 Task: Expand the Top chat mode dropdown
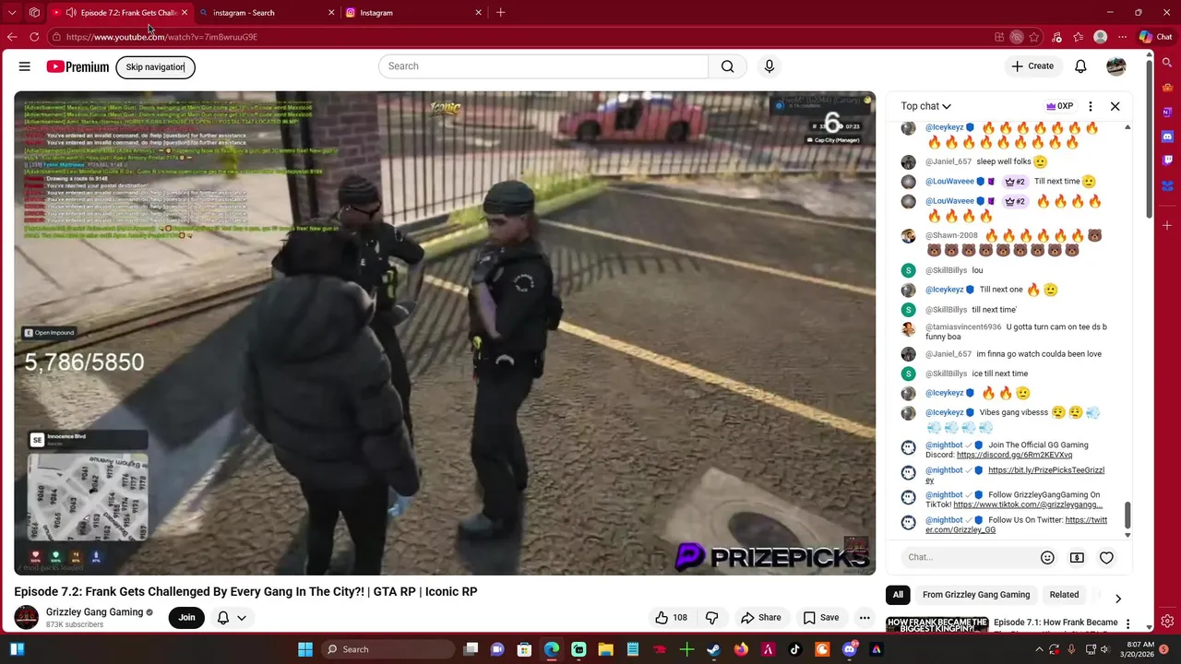[925, 106]
